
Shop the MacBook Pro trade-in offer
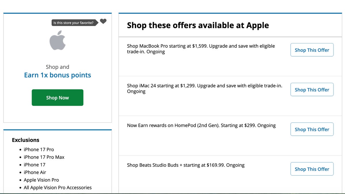pos(312,50)
